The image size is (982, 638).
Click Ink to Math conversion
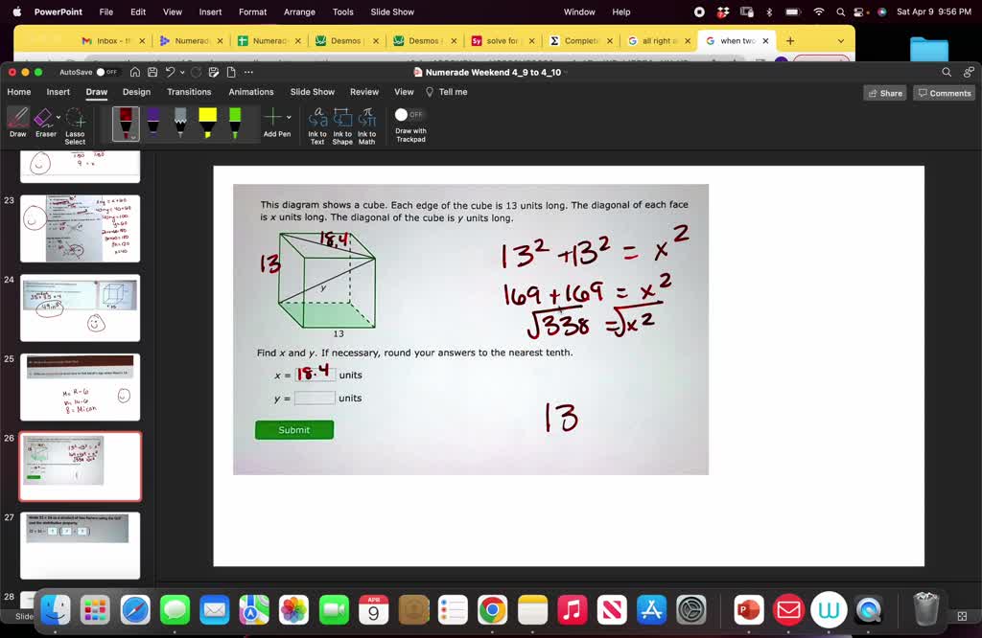(x=367, y=124)
